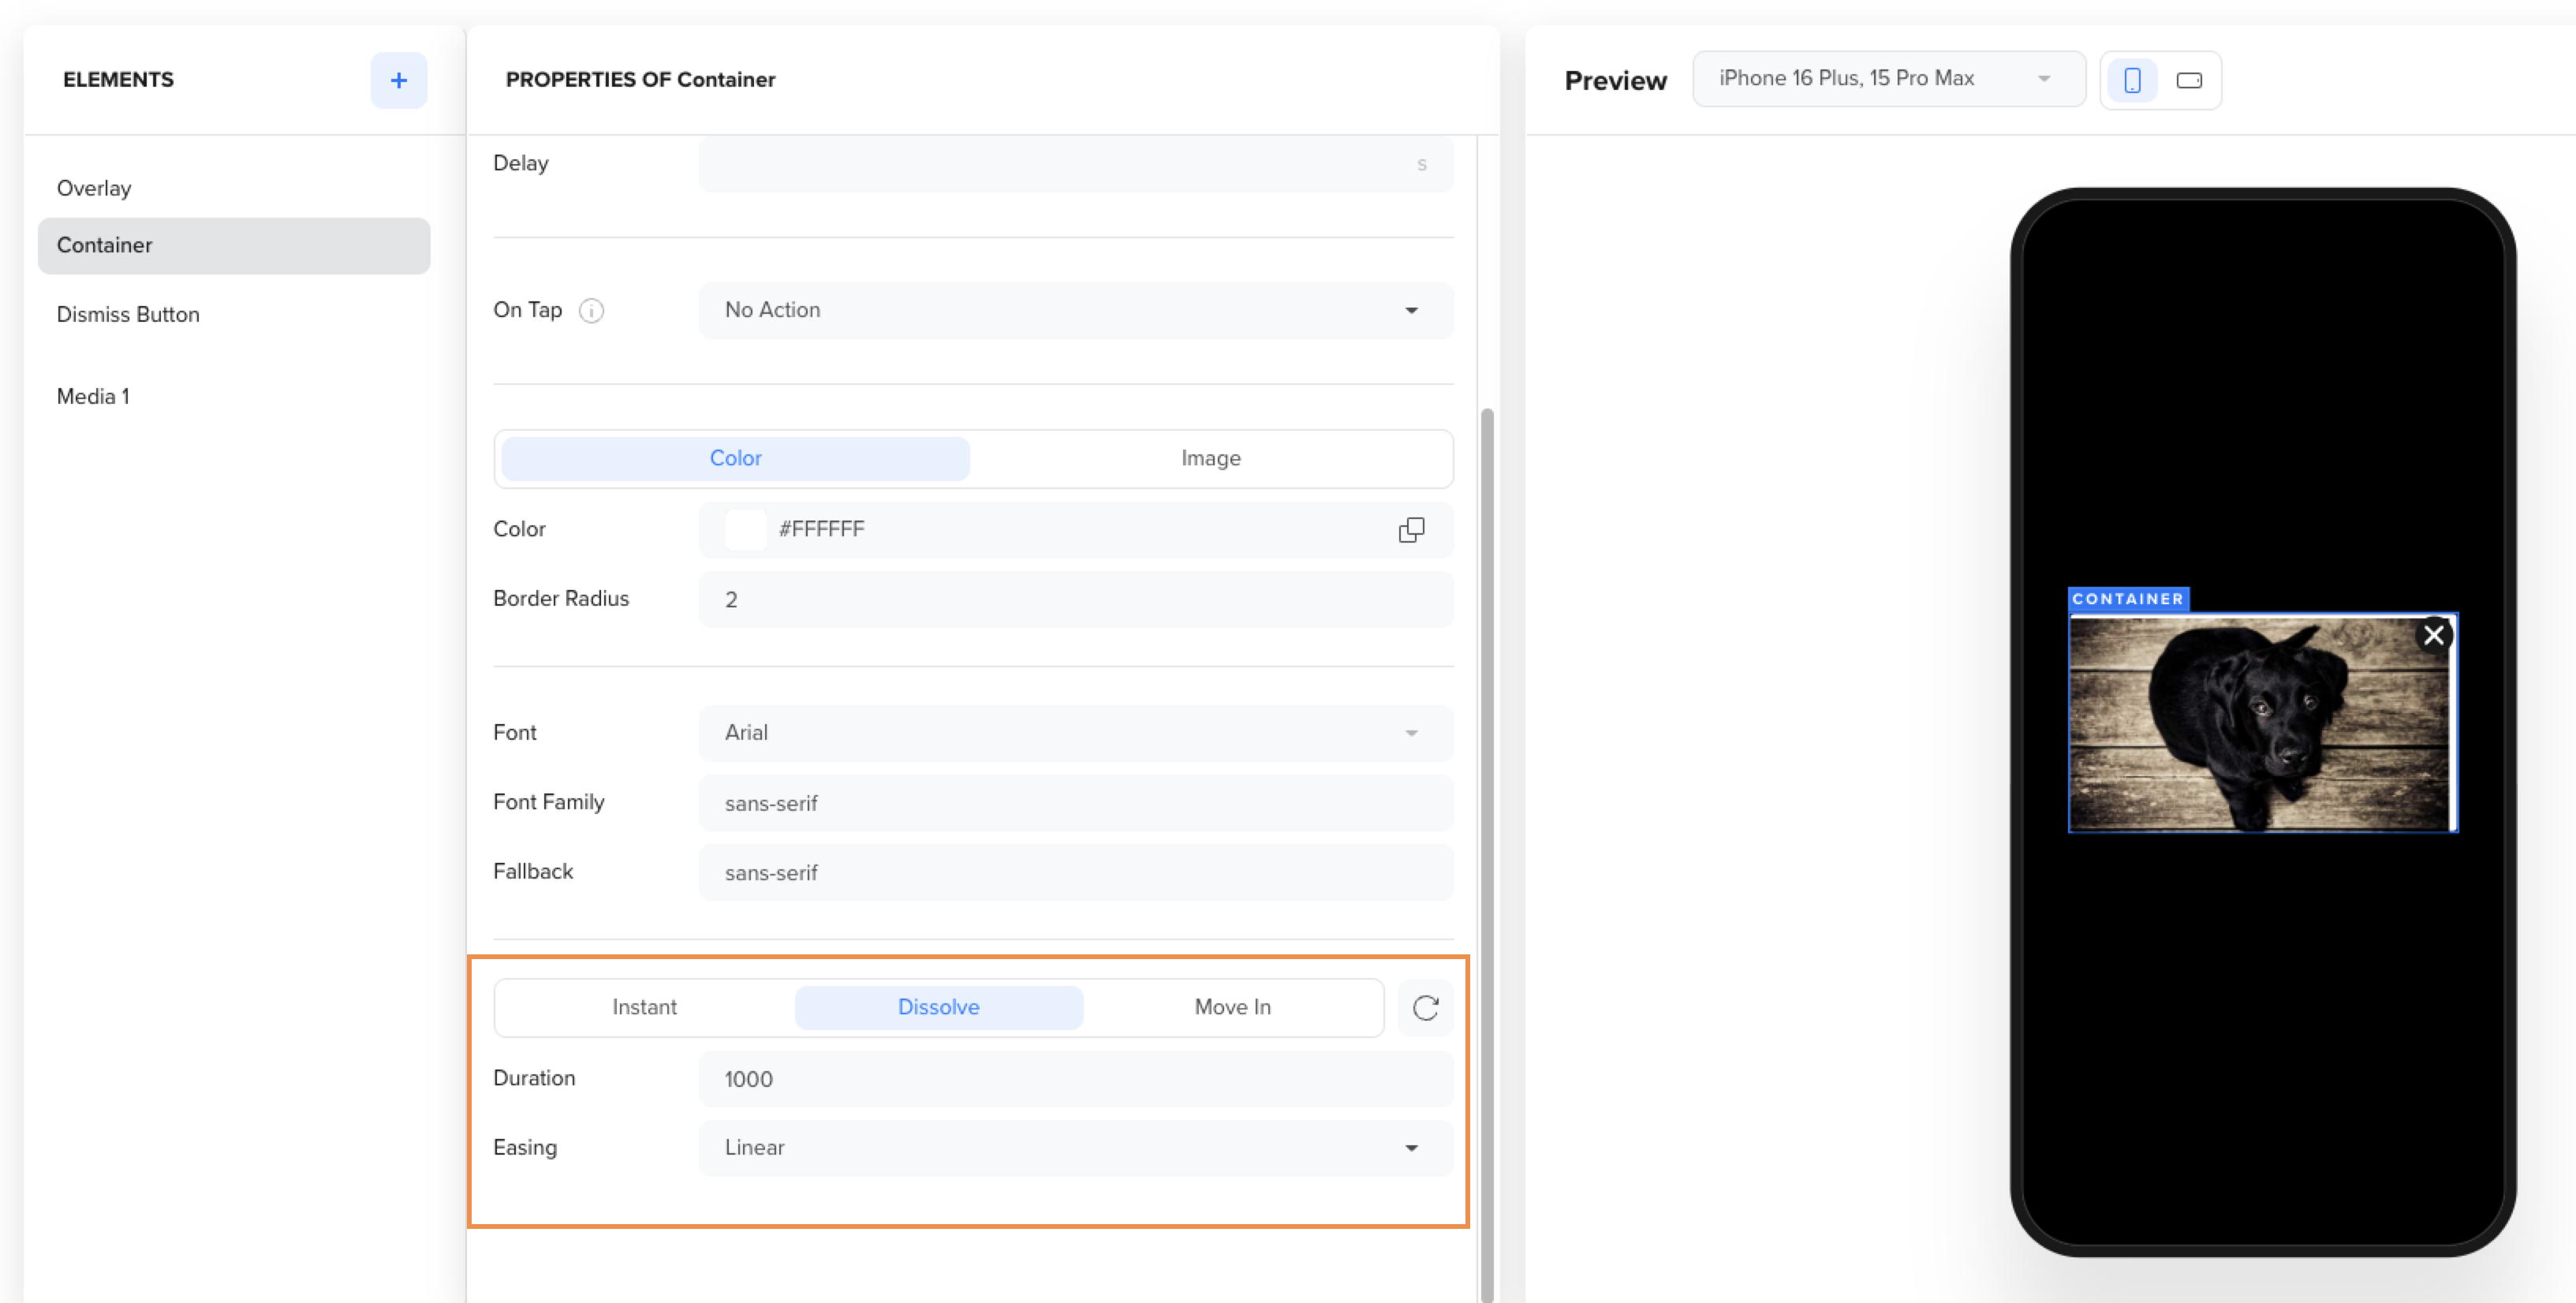Select the Instant animation option
2576x1303 pixels.
[644, 1007]
